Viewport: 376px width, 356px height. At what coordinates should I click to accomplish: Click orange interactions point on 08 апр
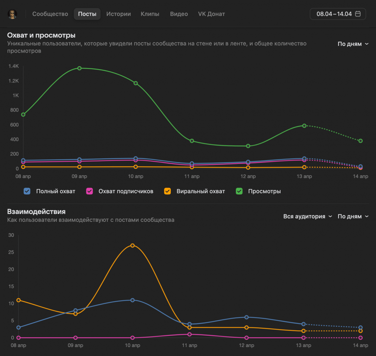click(18, 300)
